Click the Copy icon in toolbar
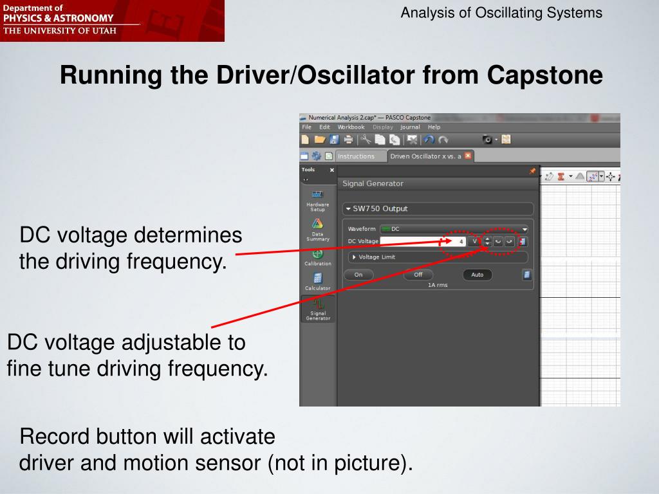The height and width of the screenshot is (494, 659). pos(380,140)
